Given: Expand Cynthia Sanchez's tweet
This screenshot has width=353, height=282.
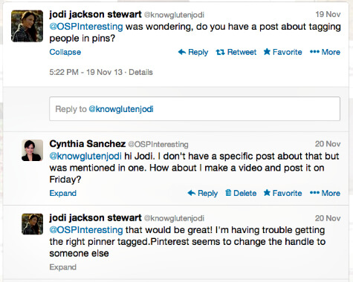Looking at the screenshot, I should 63,193.
